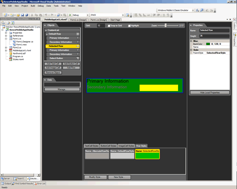Switch to ImageCell Styles tab

(x=126, y=146)
